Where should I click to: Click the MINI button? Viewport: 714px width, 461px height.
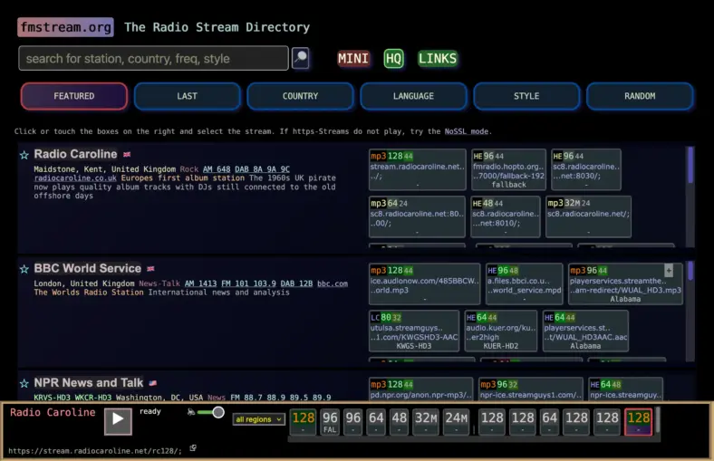coord(352,59)
